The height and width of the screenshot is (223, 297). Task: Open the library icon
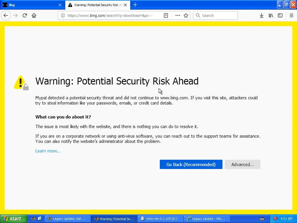(x=271, y=16)
